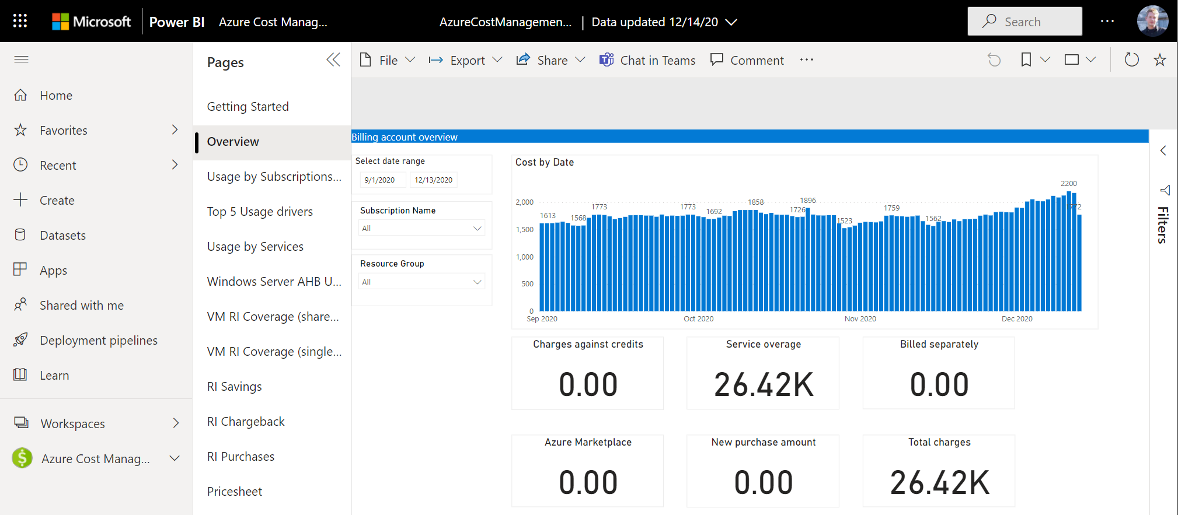Open the app launcher waffle icon
Viewport: 1178px width, 515px height.
click(x=20, y=22)
